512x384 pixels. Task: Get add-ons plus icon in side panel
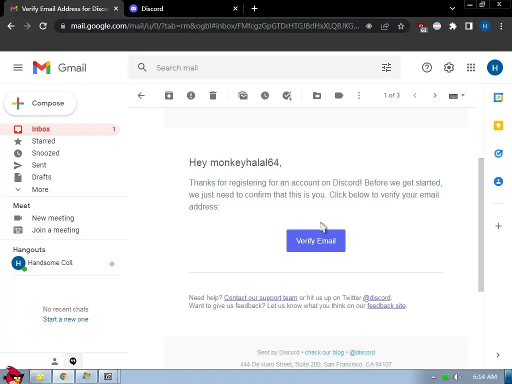click(x=498, y=226)
